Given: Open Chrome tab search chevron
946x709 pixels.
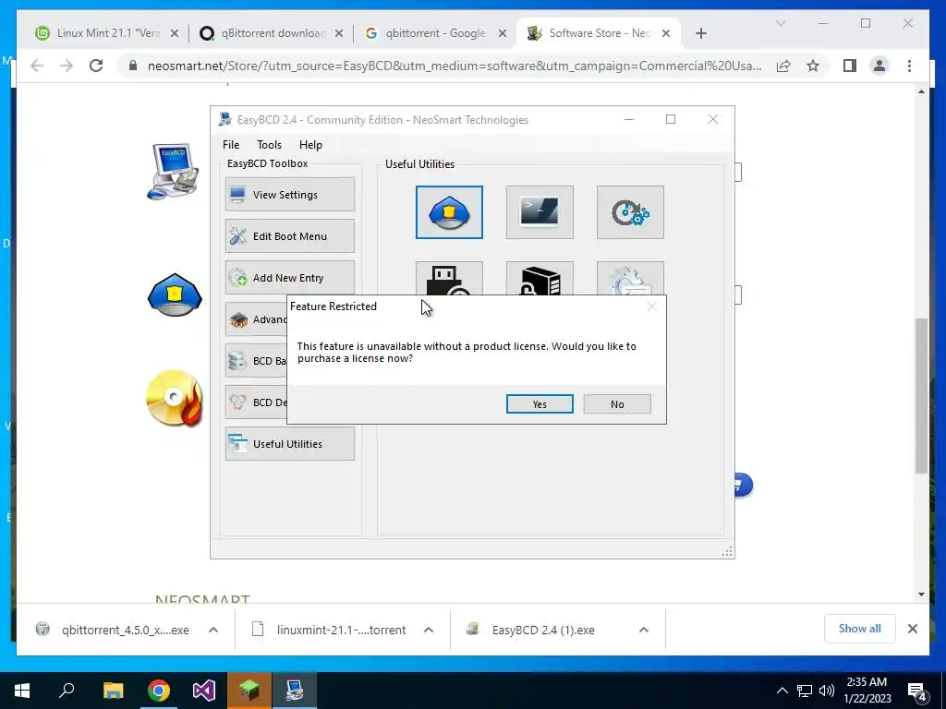Looking at the screenshot, I should coord(780,23).
